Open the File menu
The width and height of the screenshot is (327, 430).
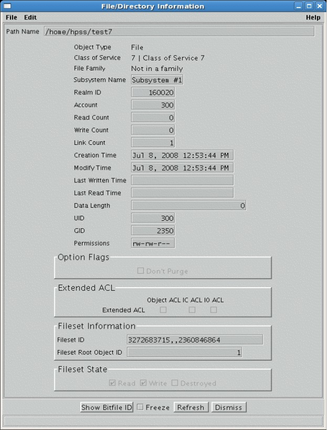[11, 17]
